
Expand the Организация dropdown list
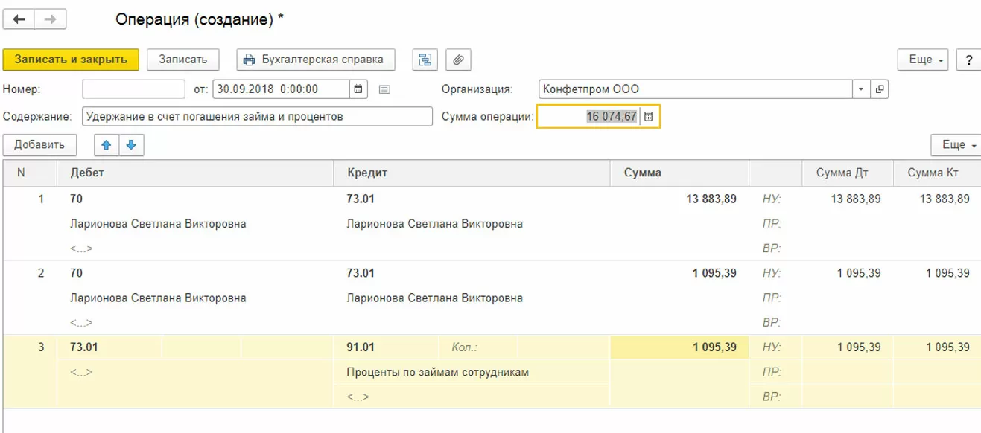[862, 89]
